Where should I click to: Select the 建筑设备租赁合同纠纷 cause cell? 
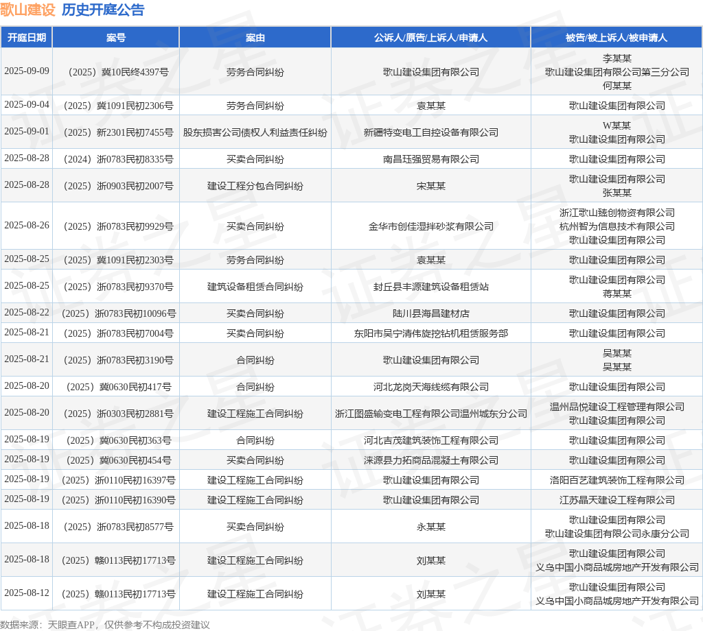[x=255, y=287]
